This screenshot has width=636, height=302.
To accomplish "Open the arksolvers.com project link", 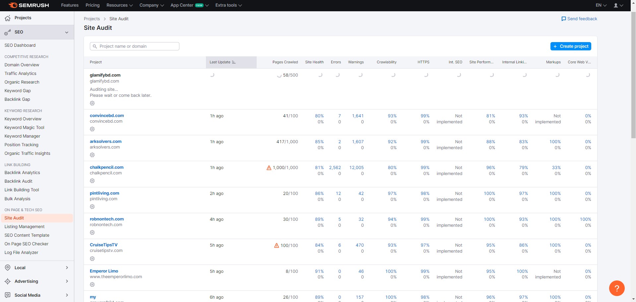I will coord(105,142).
